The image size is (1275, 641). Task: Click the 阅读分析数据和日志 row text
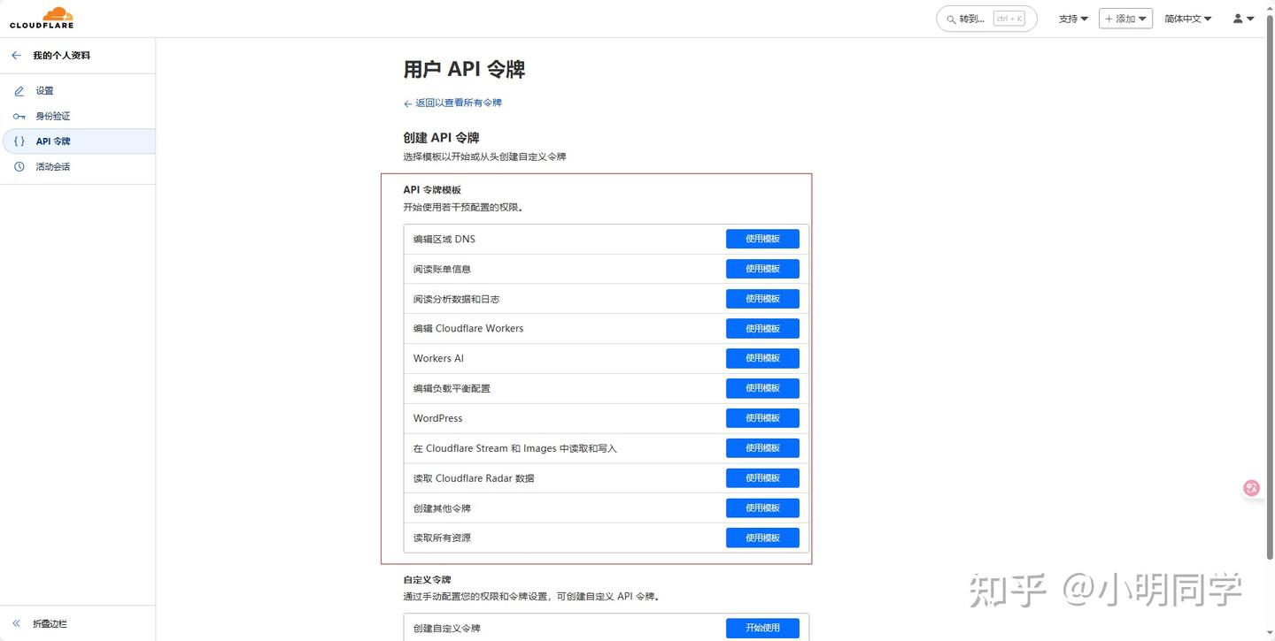[456, 299]
